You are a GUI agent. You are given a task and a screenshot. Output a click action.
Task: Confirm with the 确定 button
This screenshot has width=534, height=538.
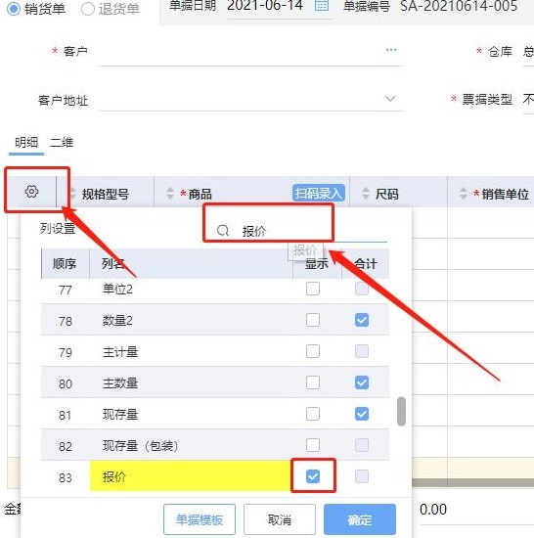360,519
